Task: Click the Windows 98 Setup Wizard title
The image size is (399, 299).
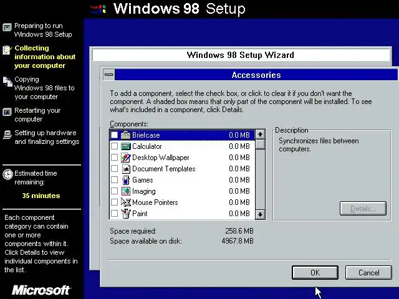Action: (x=240, y=55)
